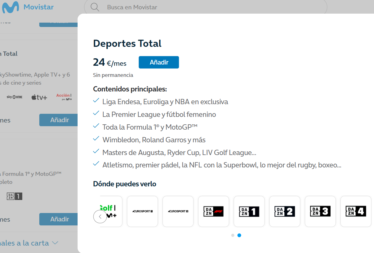Click the 'Deportes Total' heading
374x253 pixels.
point(127,43)
